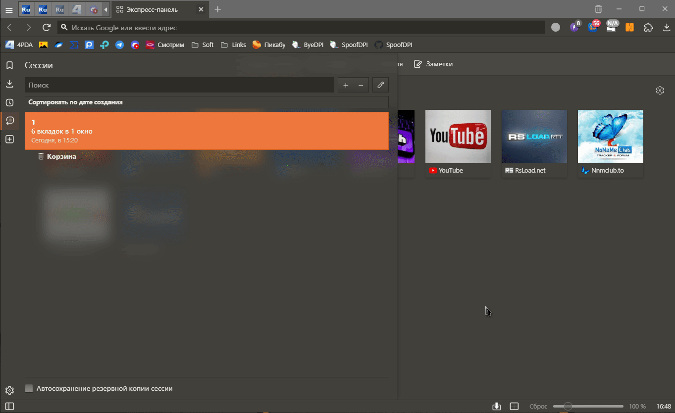The width and height of the screenshot is (675, 413).
Task: Toggle page tiling icon in status bar
Action: click(515, 407)
